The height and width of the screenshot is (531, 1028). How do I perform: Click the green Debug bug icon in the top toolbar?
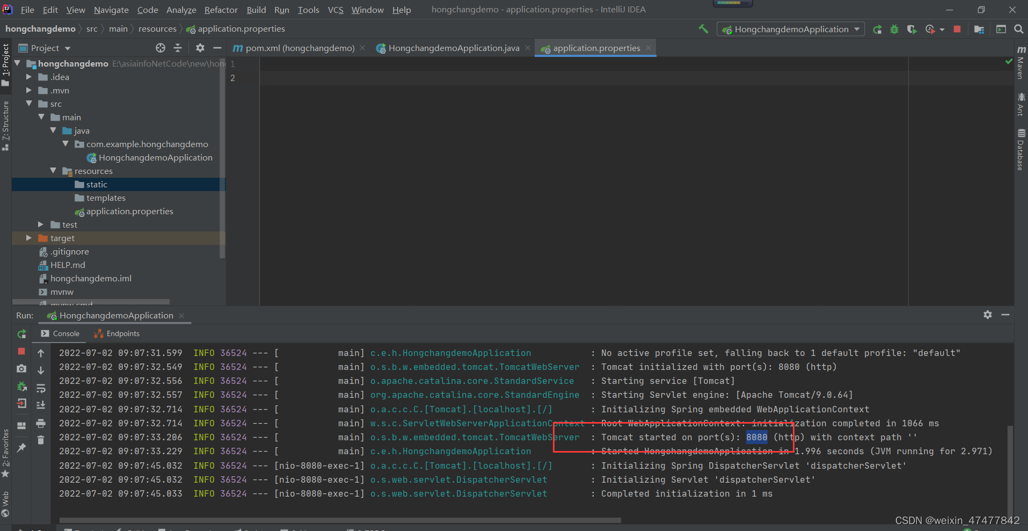[x=894, y=30]
